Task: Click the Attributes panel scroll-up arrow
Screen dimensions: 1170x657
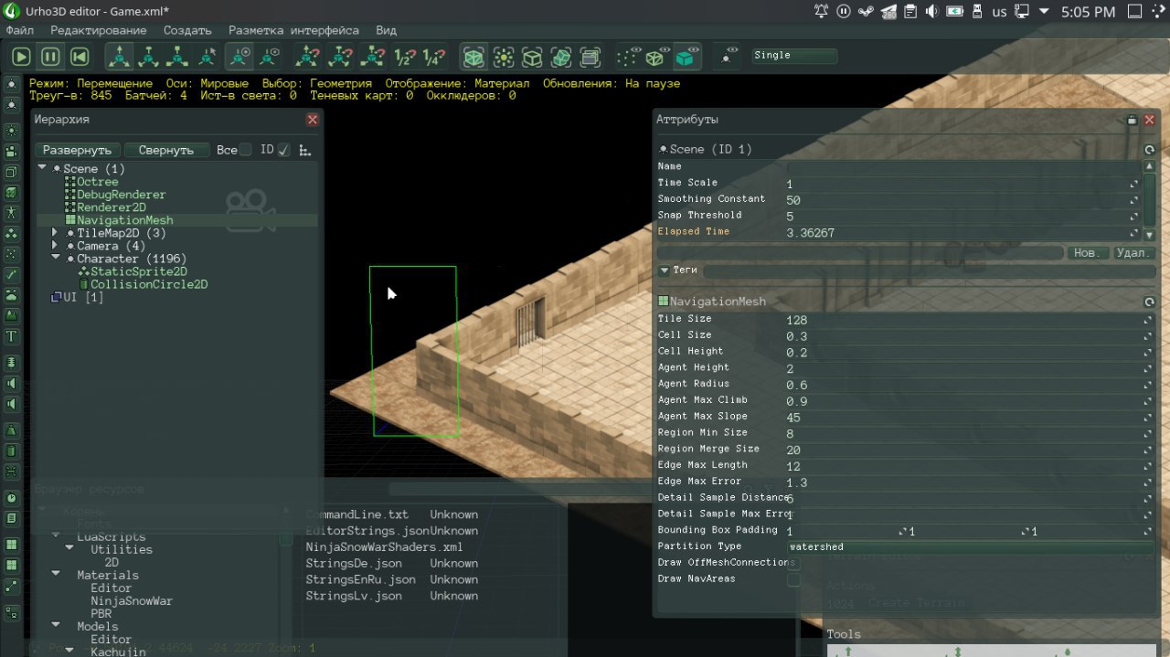Action: click(x=1150, y=165)
